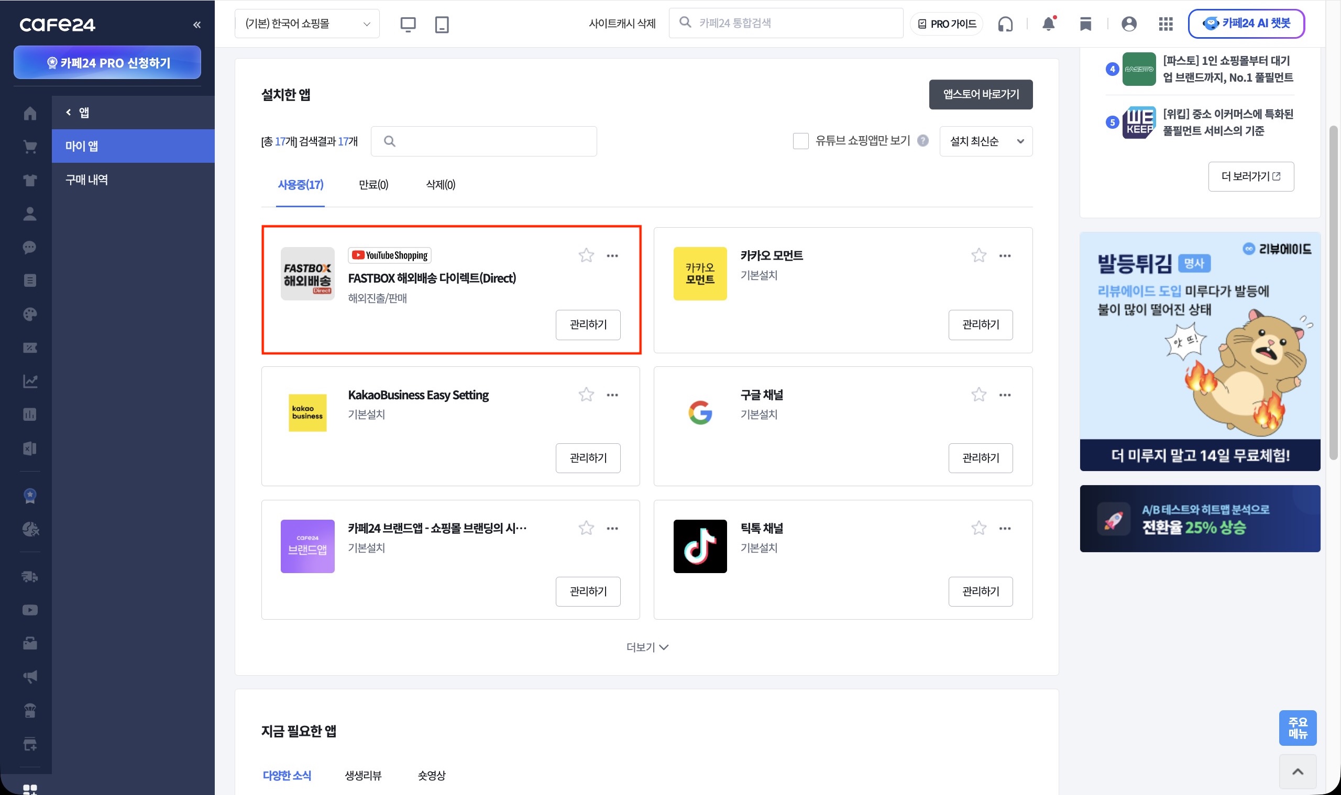Open 마이 앱 in the side menu
This screenshot has height=795, width=1341.
pos(133,145)
